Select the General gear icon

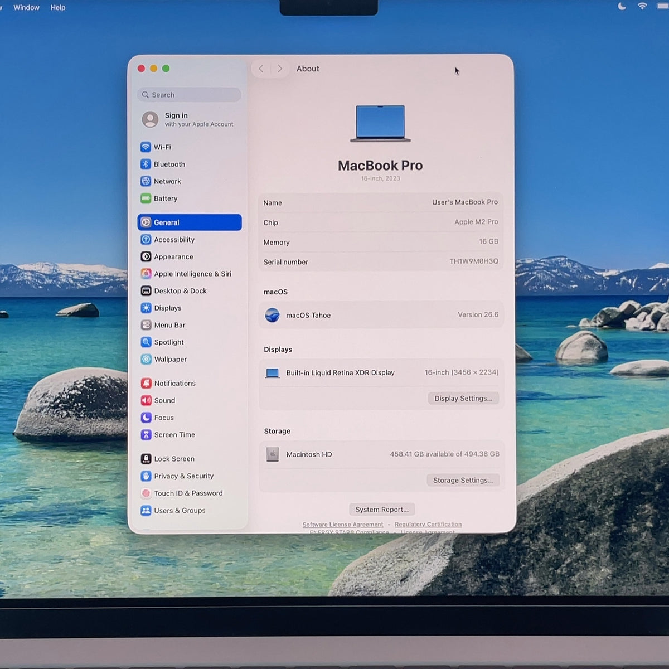(x=146, y=222)
